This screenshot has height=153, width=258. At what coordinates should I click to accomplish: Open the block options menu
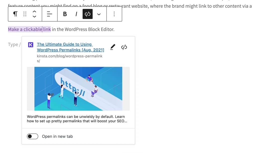point(114,14)
